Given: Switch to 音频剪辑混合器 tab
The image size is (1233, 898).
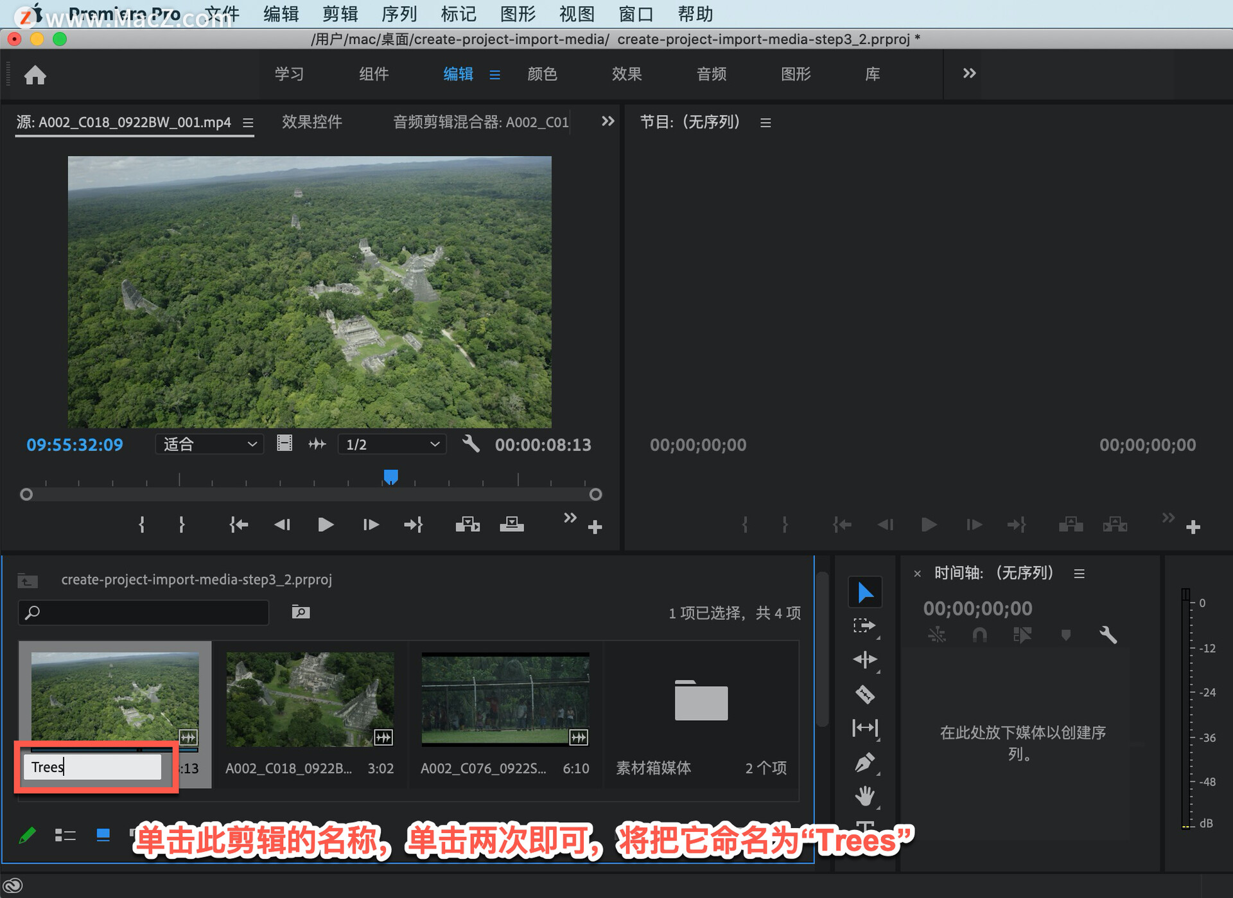Looking at the screenshot, I should click(480, 122).
